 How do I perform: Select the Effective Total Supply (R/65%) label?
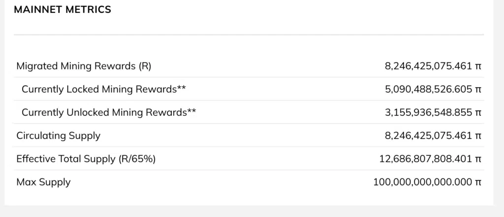[86, 159]
